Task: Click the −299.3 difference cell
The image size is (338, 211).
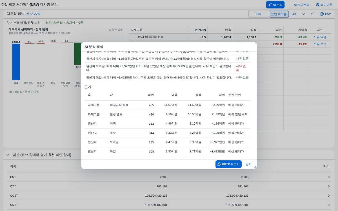Action: [277, 37]
